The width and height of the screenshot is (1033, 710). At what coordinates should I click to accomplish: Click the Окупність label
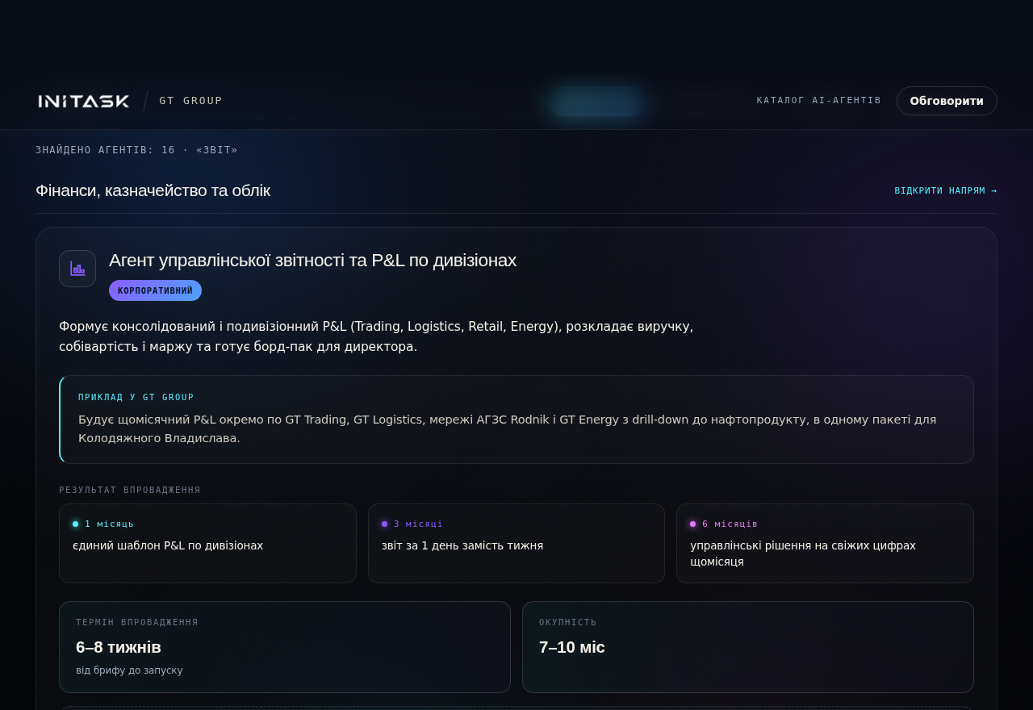point(568,622)
